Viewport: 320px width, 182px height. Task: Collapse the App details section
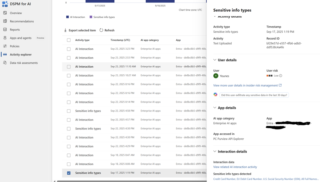pyautogui.click(x=215, y=108)
